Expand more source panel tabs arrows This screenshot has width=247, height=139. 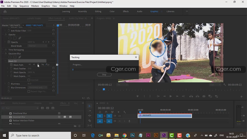[92, 18]
